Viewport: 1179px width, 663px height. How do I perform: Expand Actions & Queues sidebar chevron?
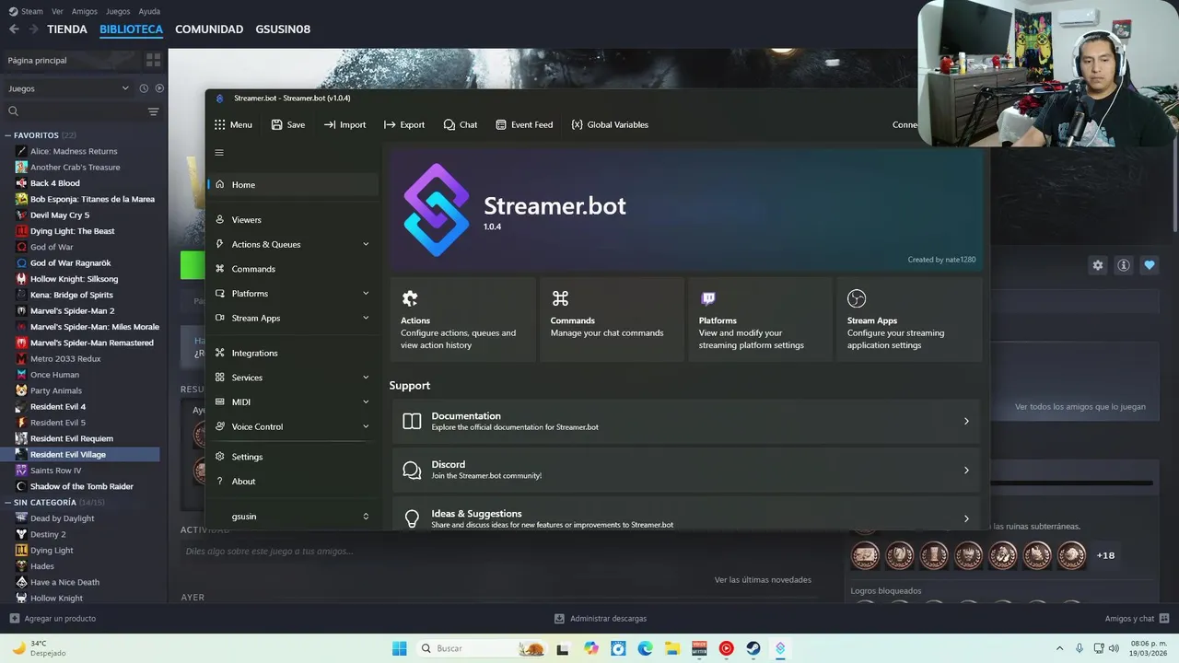point(366,244)
